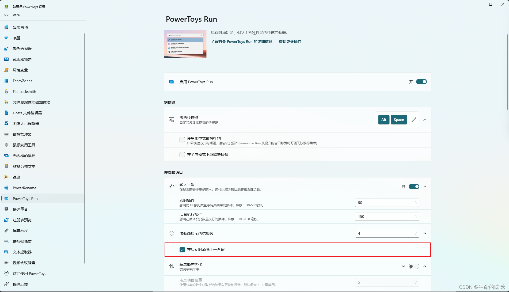This screenshot has height=292, width=509.
Task: Click the 激活快捷键 keyboard icon
Action: 172,120
